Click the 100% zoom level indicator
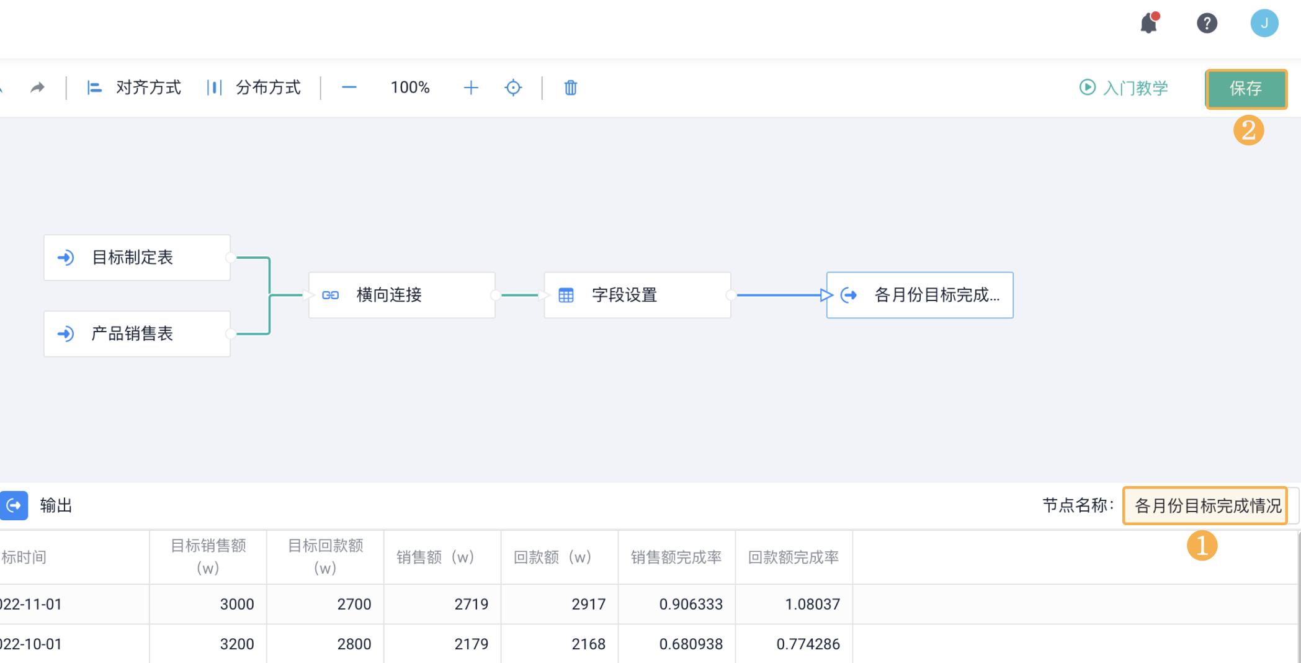This screenshot has height=663, width=1301. 409,88
